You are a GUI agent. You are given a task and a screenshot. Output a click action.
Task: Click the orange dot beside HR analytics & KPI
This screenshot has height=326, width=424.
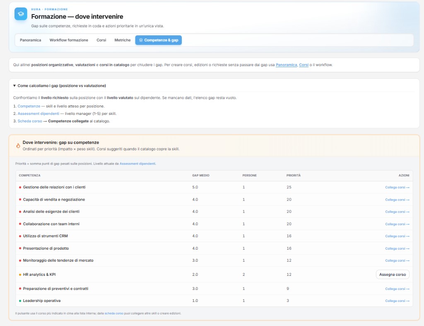click(20, 275)
